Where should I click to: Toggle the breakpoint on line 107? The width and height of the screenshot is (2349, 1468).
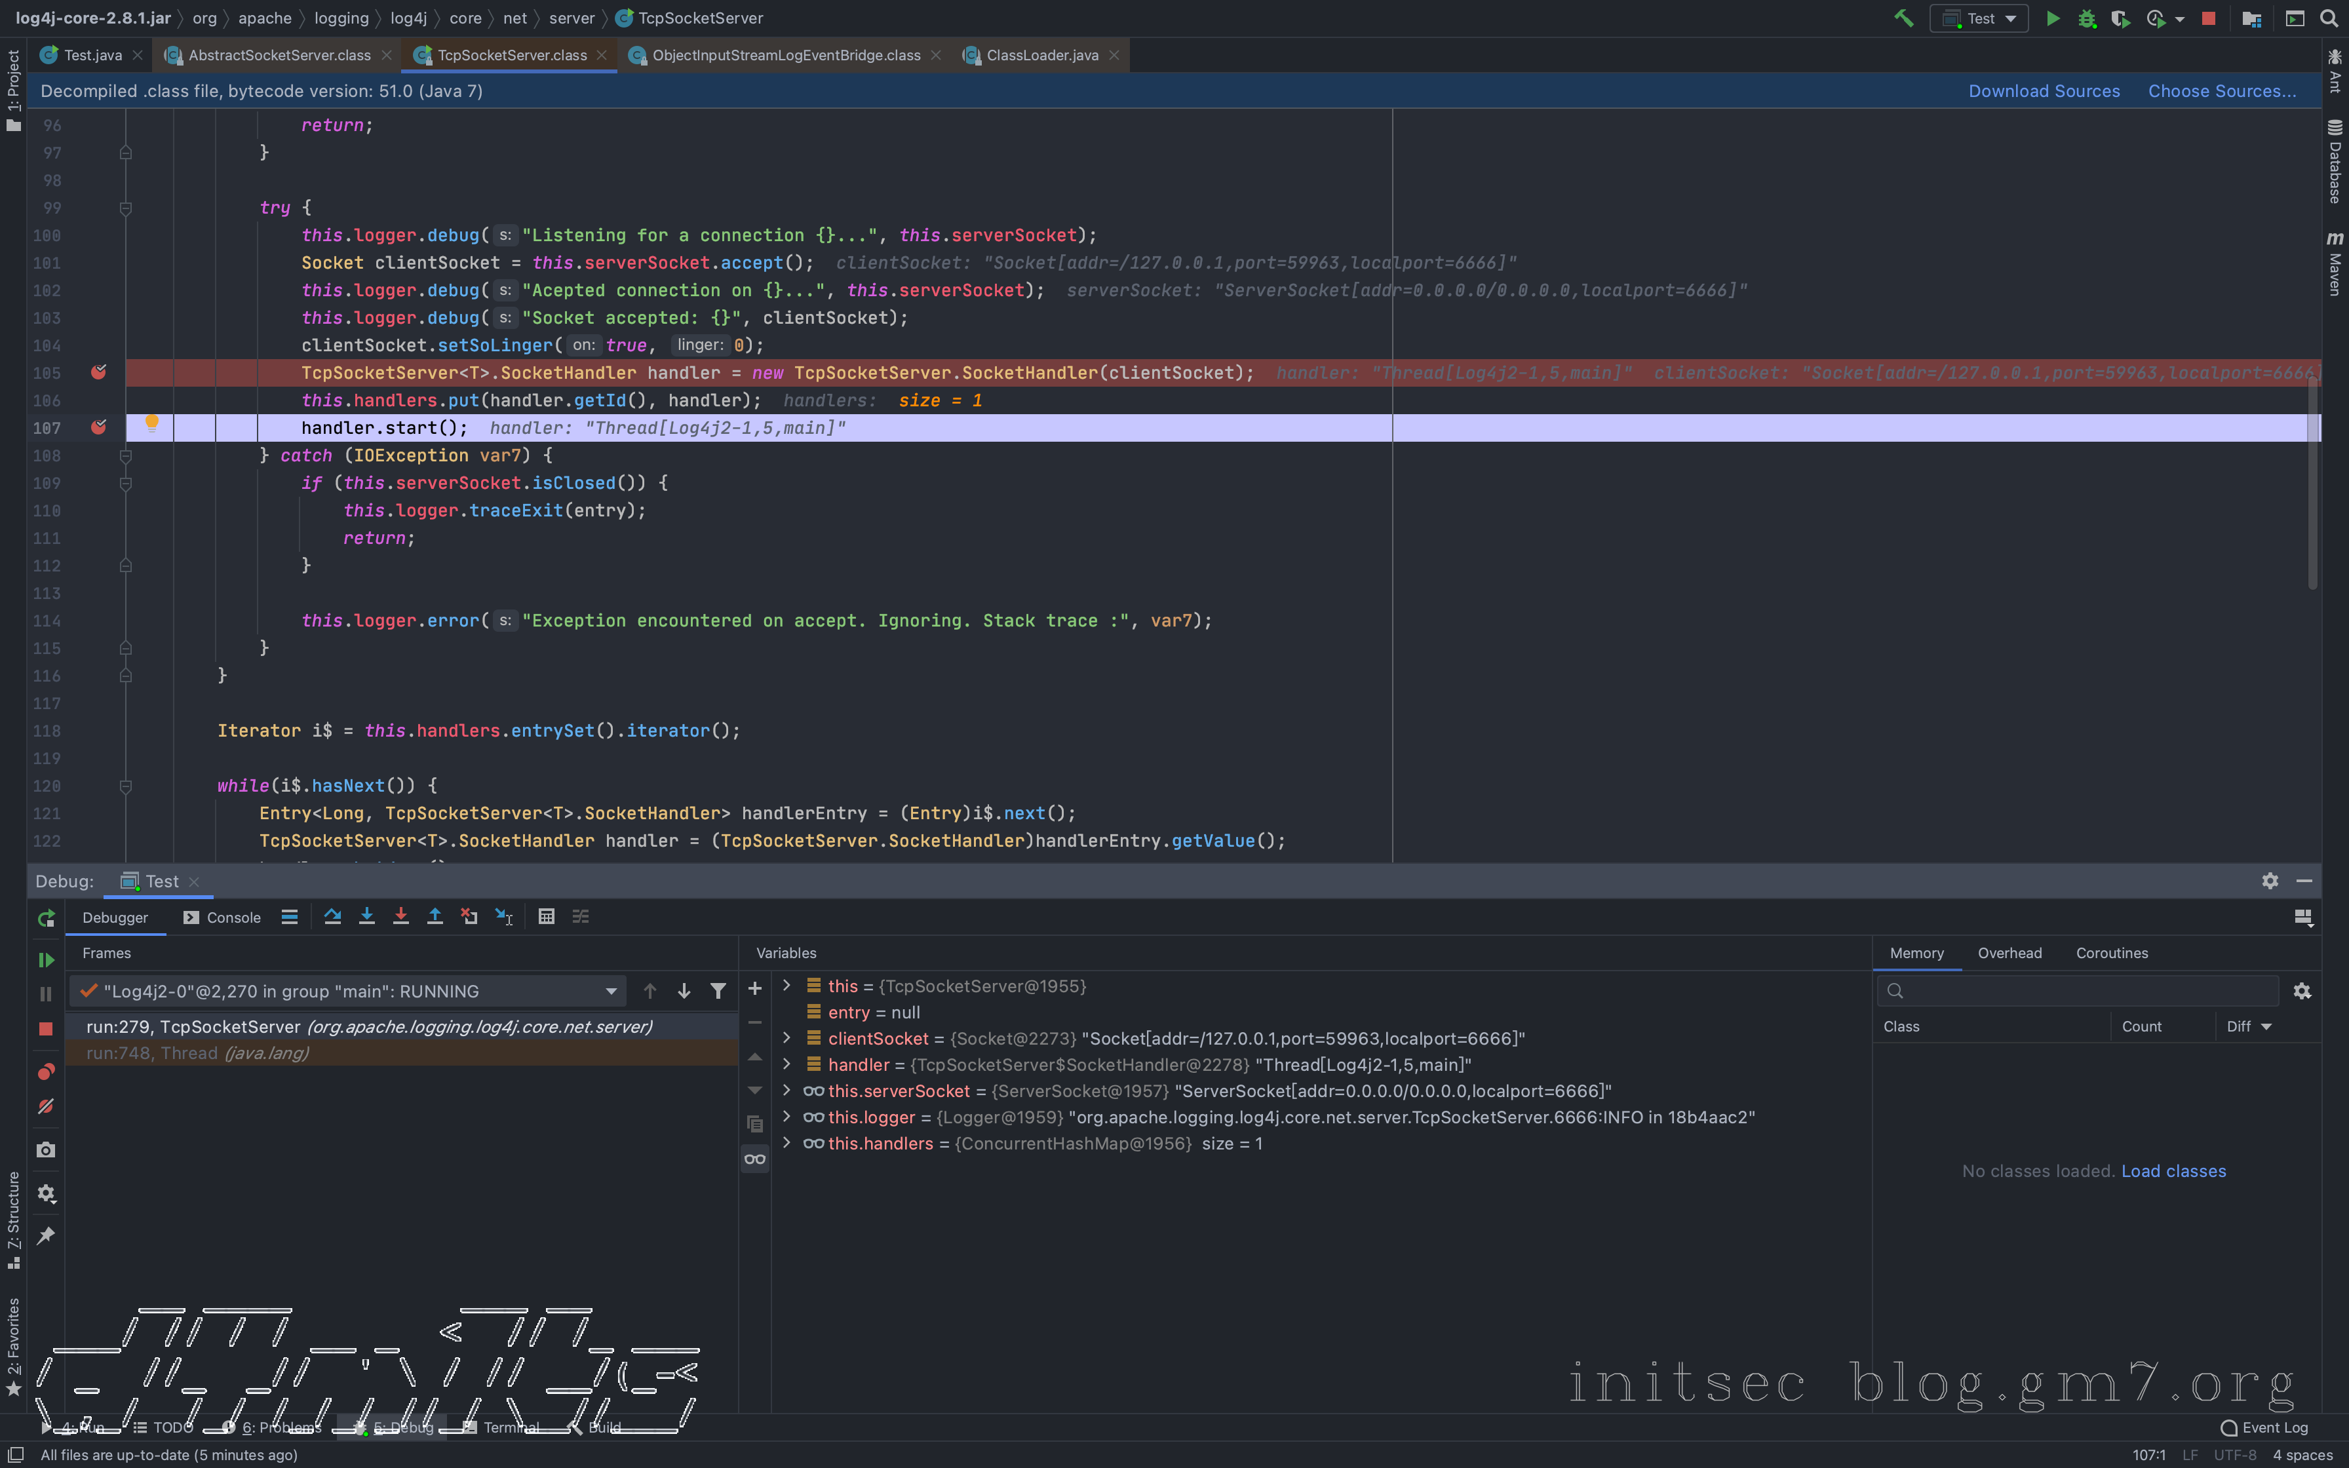pos(98,427)
